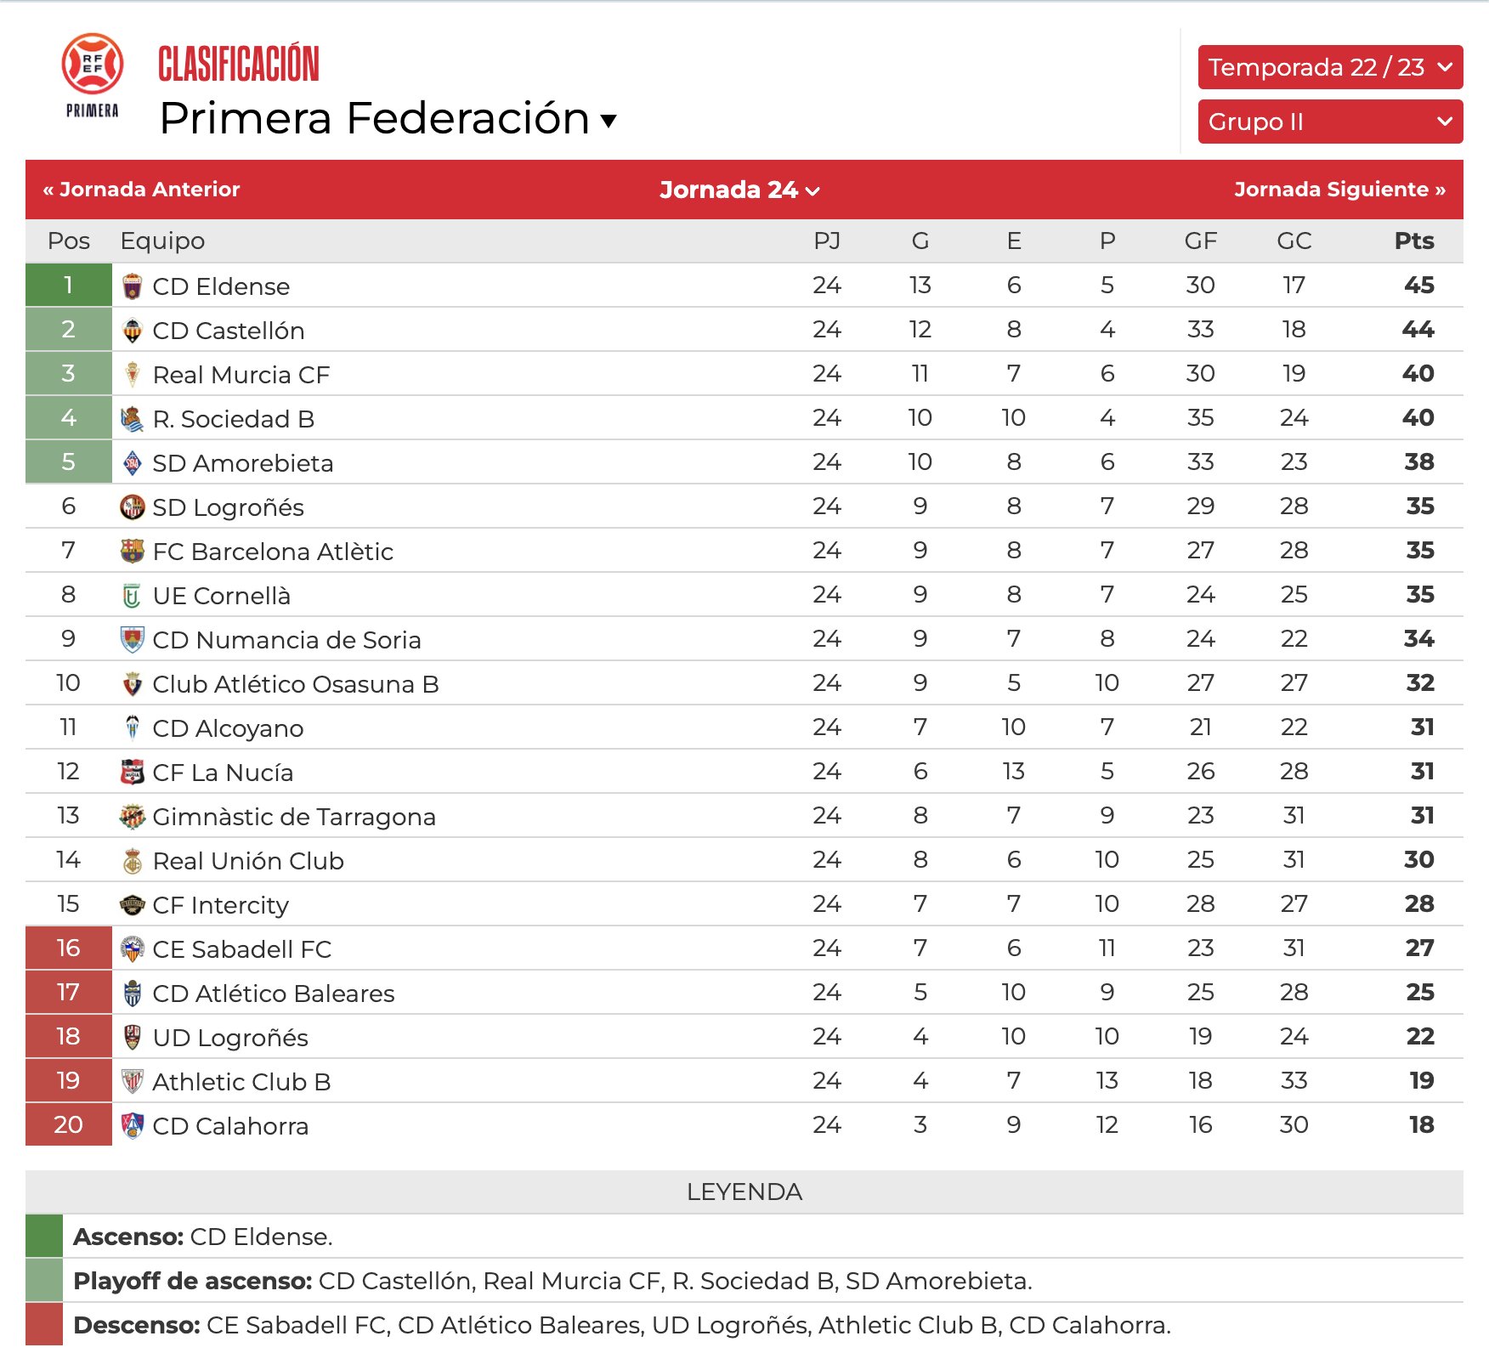1489x1370 pixels.
Task: Click the green Ascenso legend swatch
Action: point(44,1236)
